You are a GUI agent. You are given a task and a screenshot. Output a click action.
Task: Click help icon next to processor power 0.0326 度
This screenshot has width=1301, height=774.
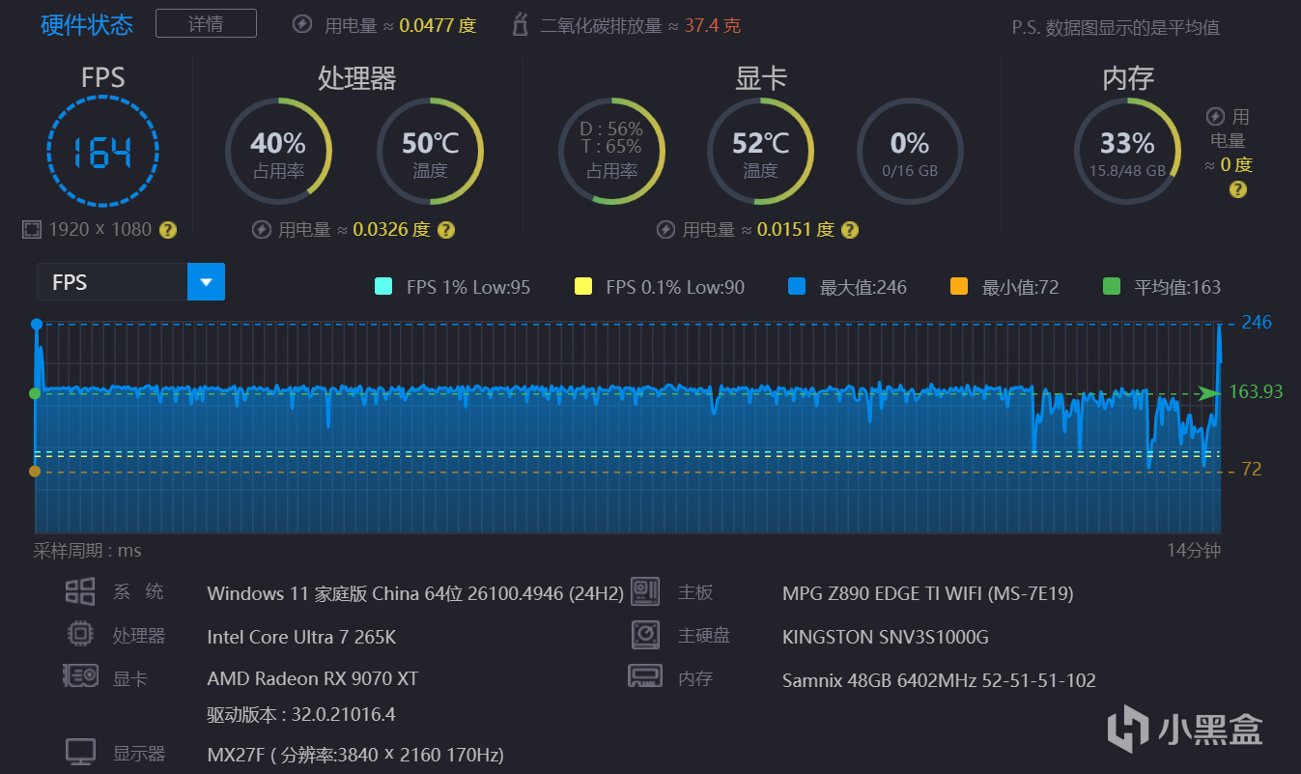pyautogui.click(x=445, y=230)
